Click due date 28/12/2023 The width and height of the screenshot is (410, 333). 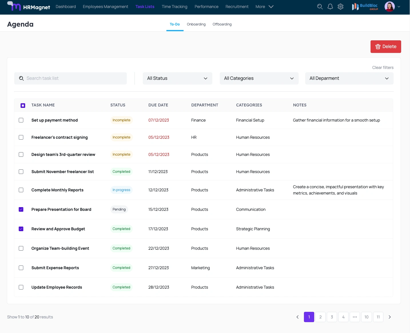tap(159, 287)
